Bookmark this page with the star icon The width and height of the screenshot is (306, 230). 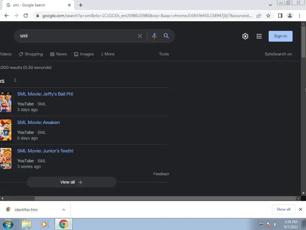[x=268, y=16]
